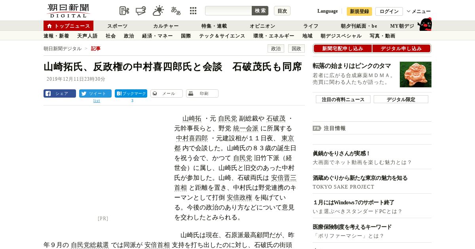Open the pink MDMA tablet thumbnail
Screen dimensions: 475x249
(416, 74)
